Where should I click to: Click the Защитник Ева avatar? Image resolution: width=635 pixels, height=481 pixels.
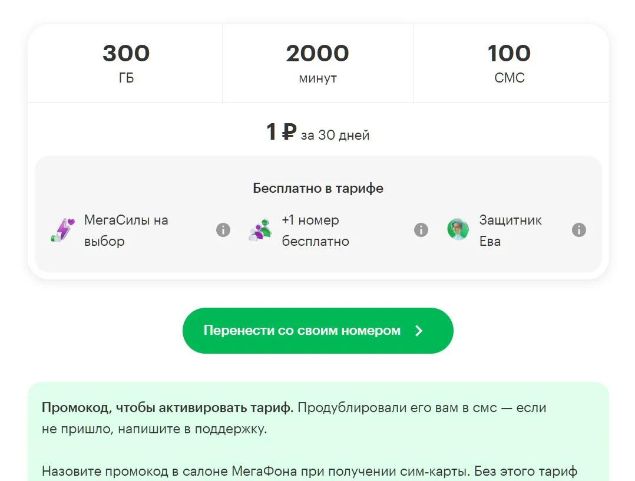click(x=458, y=230)
